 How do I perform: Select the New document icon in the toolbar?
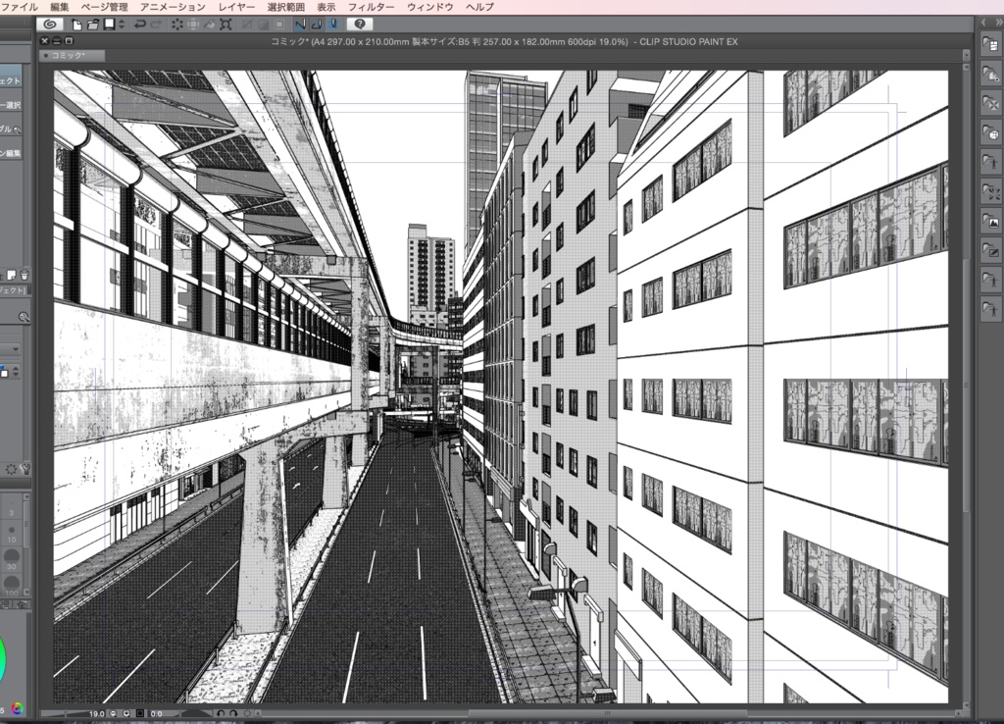pyautogui.click(x=75, y=25)
